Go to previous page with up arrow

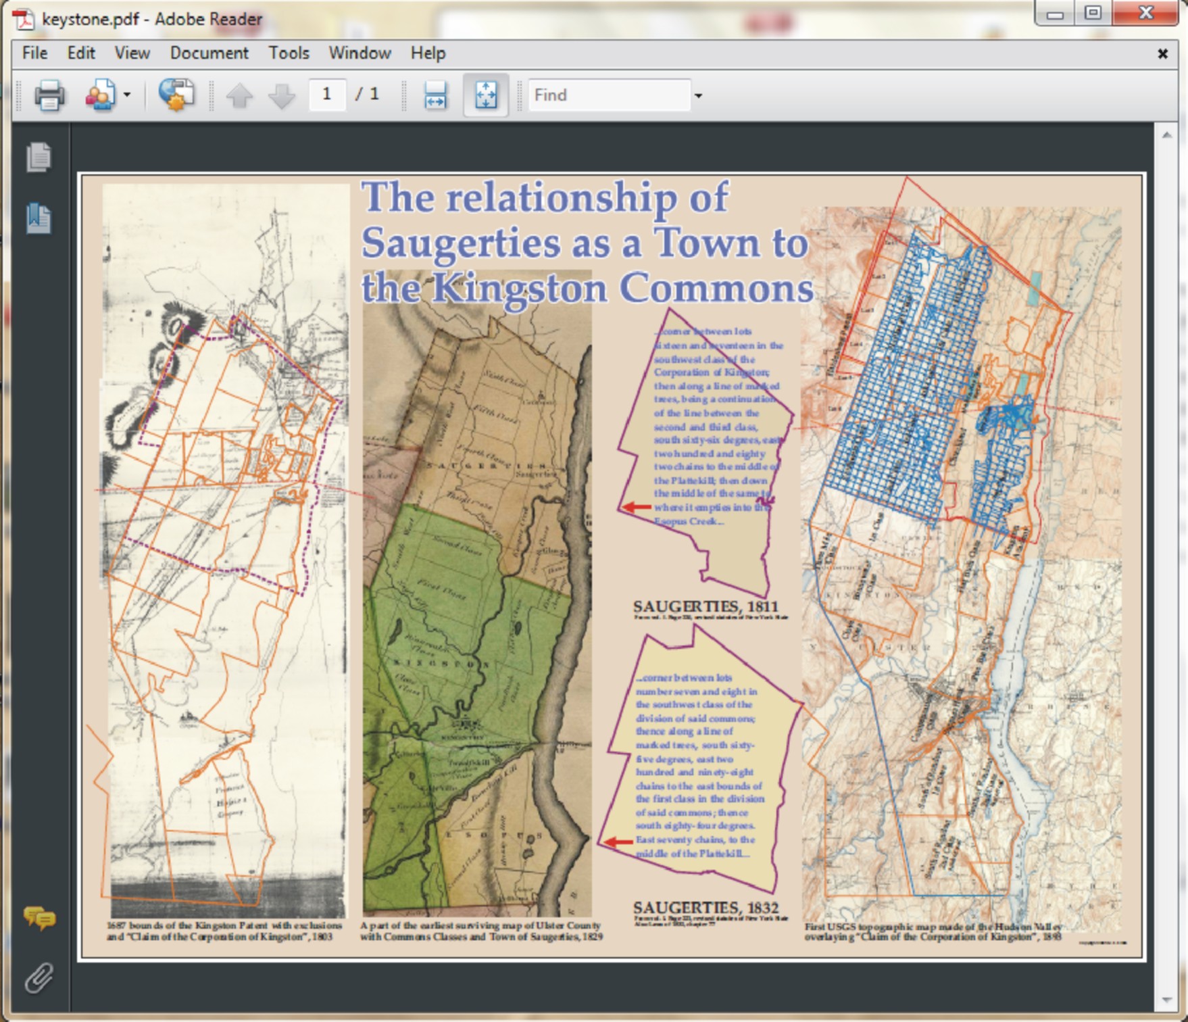tap(239, 96)
